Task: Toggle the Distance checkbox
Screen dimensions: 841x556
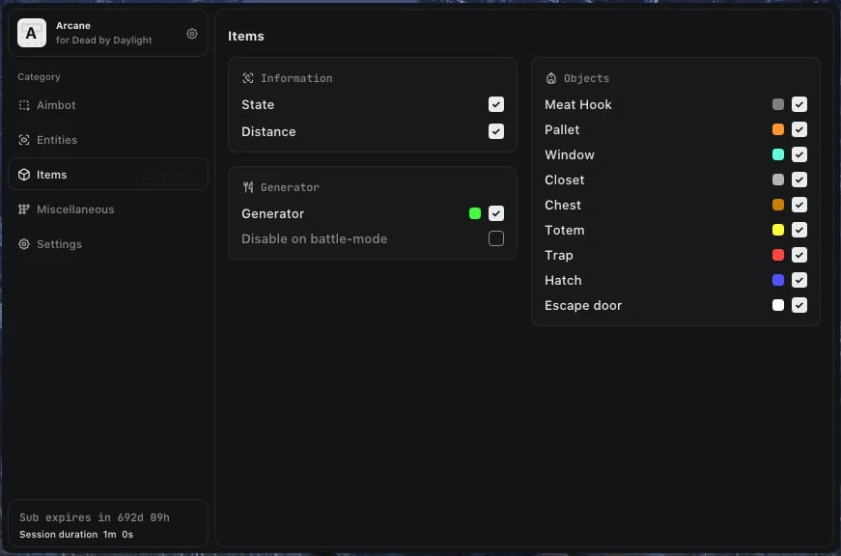Action: click(x=496, y=131)
